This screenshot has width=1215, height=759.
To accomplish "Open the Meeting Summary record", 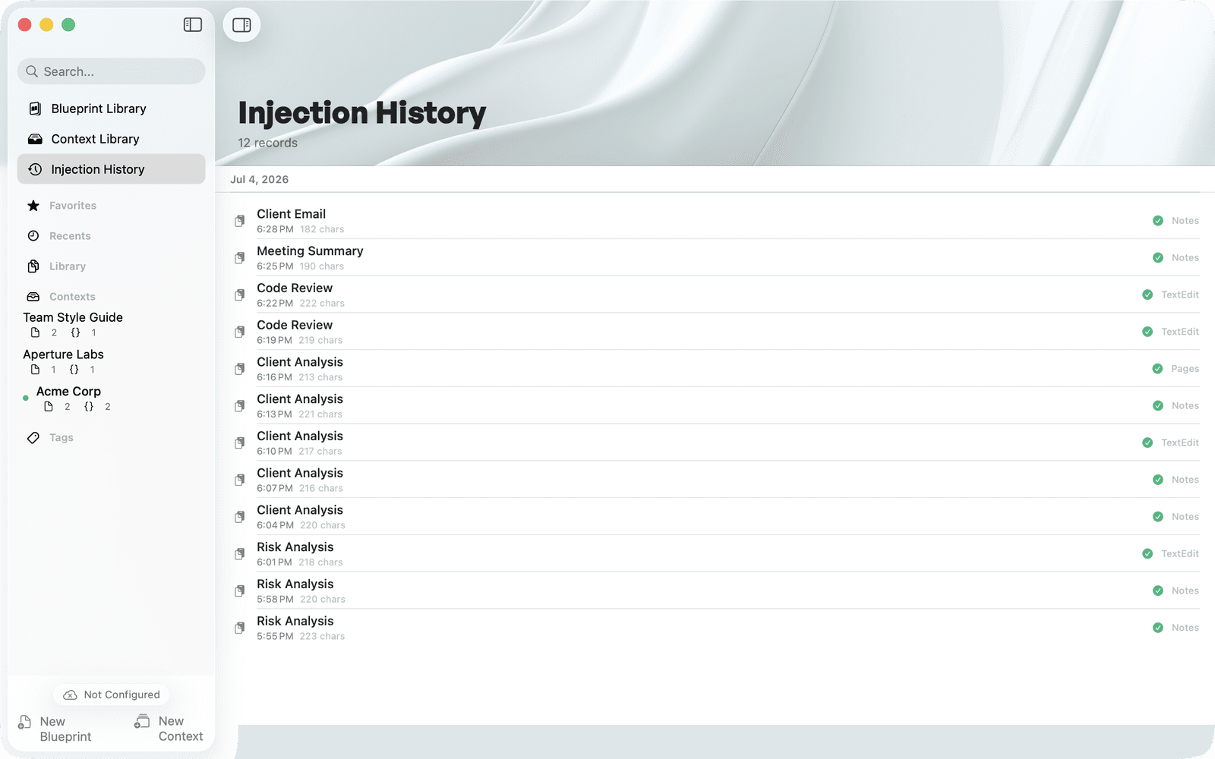I will [x=715, y=258].
